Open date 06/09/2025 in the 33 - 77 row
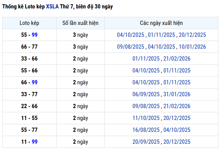 tap(146, 94)
